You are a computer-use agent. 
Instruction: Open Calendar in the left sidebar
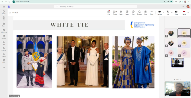pyautogui.click(x=4, y=37)
